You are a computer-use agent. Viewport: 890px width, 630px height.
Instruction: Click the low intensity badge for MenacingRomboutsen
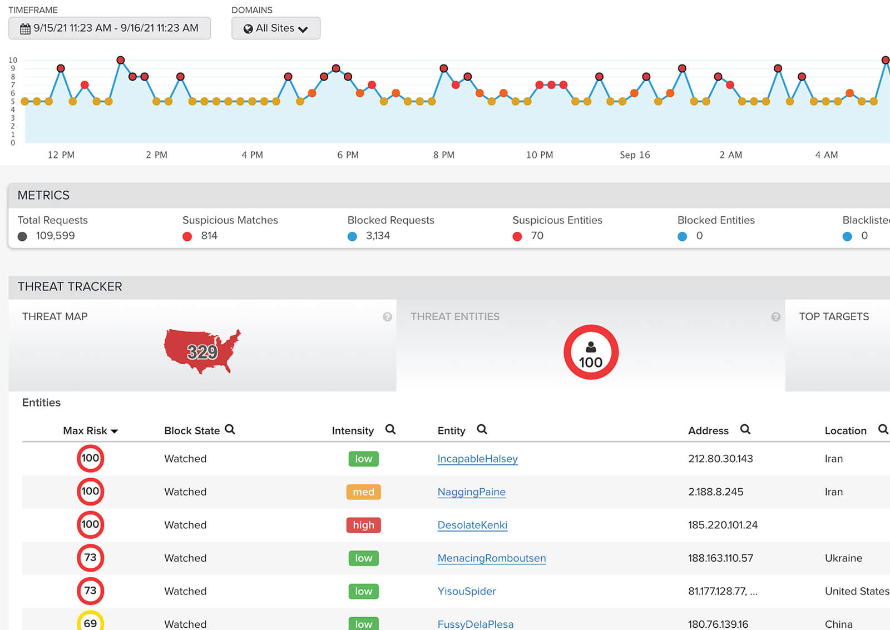[364, 558]
